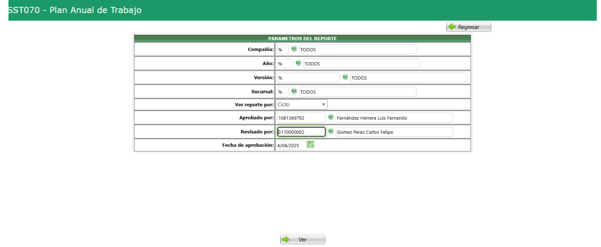Open the Aprobado por lookup icon
This screenshot has width=601, height=247.
tap(331, 117)
